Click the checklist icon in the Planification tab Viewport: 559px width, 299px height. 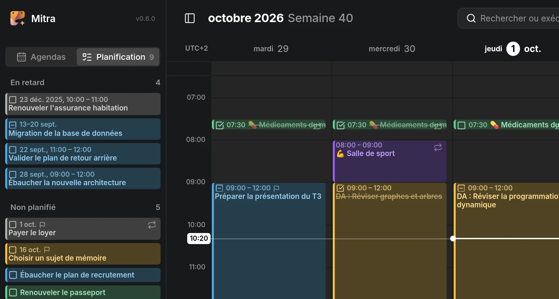point(87,57)
